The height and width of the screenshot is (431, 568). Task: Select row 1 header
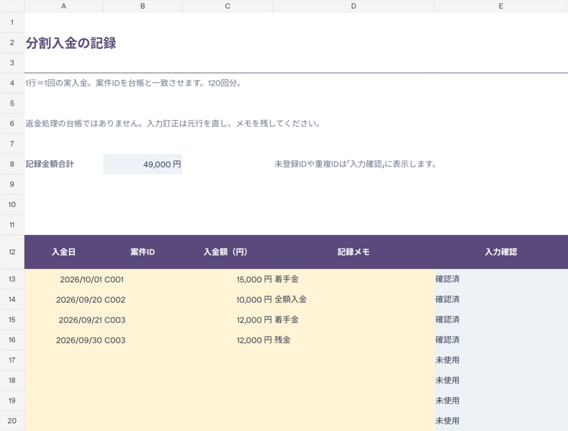point(12,22)
